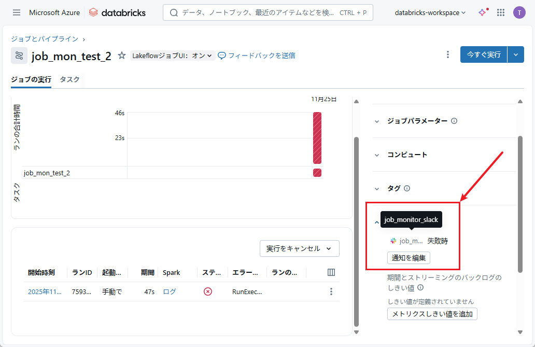Click the 通知を編集 button
535x347 pixels.
(409, 258)
